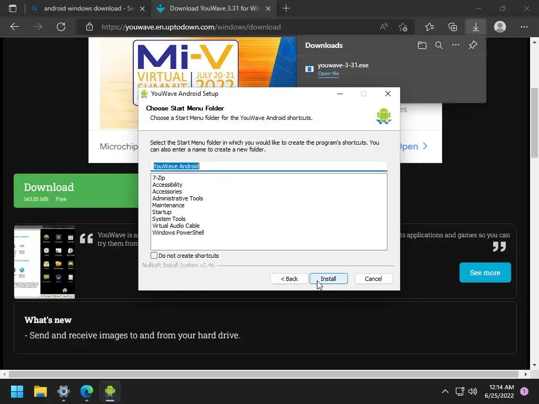This screenshot has width=539, height=404.
Task: Open network status tray icon
Action: click(x=460, y=391)
